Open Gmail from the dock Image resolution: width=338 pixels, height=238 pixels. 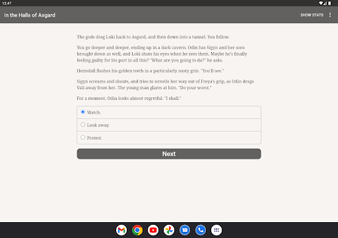pos(121,230)
